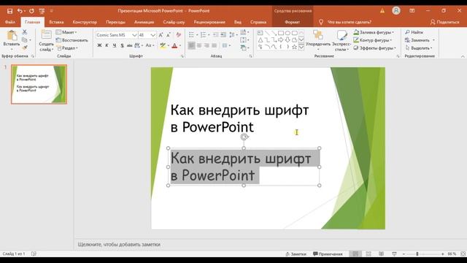This screenshot has width=467, height=263.
Task: Choose the right arrow shape in the gallery
Action: point(280,40)
